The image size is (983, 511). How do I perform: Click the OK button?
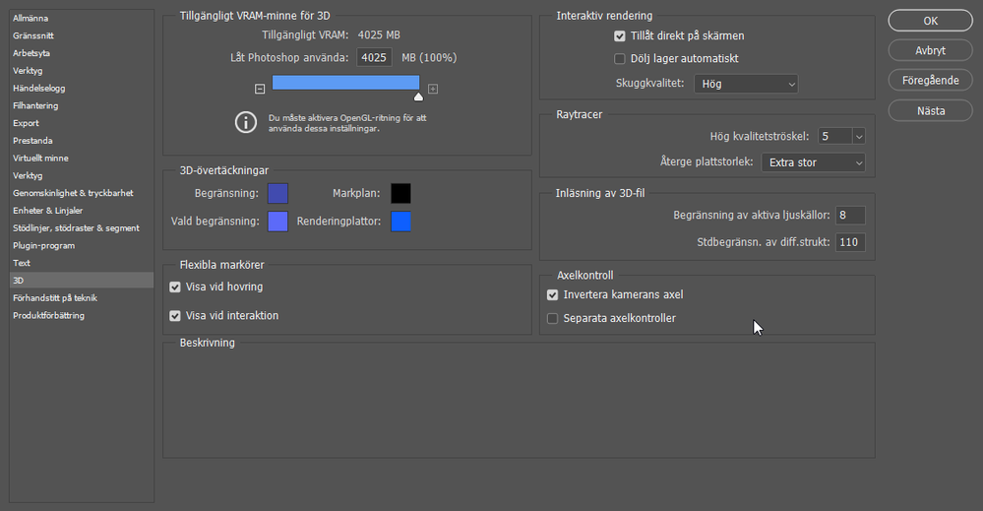coord(930,21)
